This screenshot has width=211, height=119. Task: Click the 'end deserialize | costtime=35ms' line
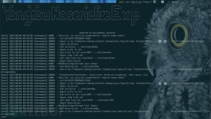[50, 66]
